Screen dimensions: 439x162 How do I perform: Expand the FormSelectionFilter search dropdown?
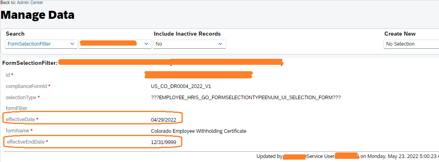[x=42, y=44]
